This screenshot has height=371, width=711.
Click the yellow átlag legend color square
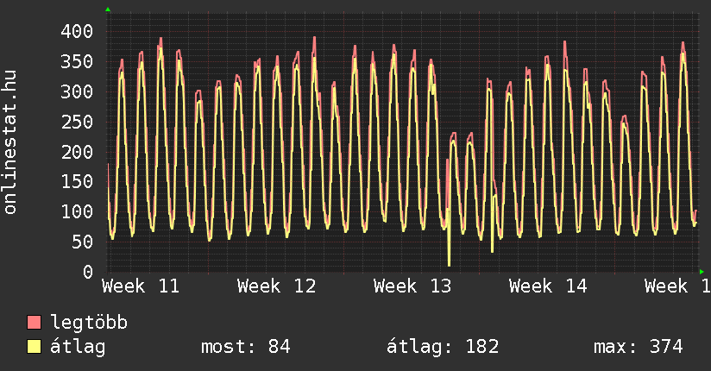coord(35,347)
